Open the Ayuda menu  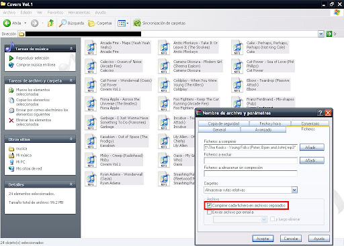click(x=100, y=13)
